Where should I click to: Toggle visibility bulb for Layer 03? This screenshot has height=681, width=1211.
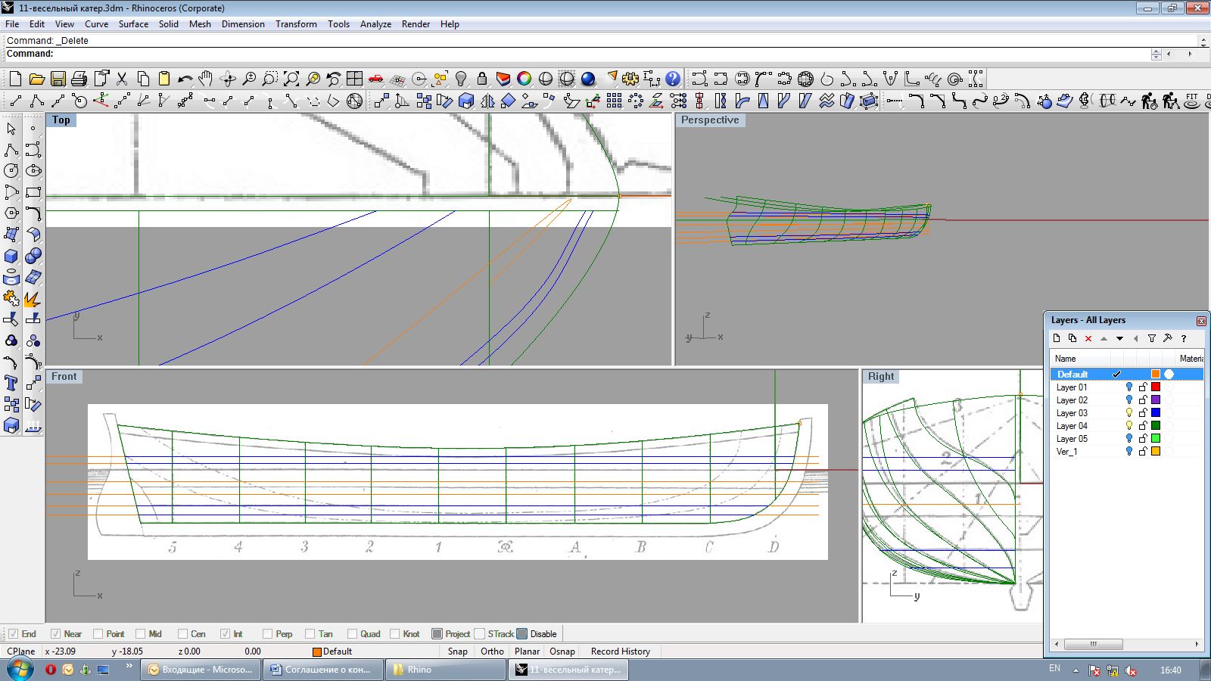pos(1129,413)
